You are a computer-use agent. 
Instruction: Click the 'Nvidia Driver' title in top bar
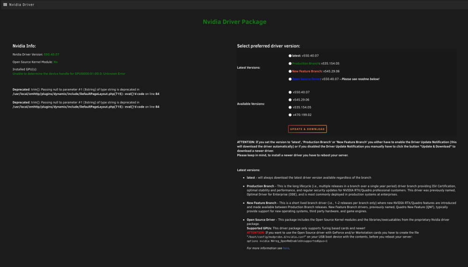tap(22, 5)
